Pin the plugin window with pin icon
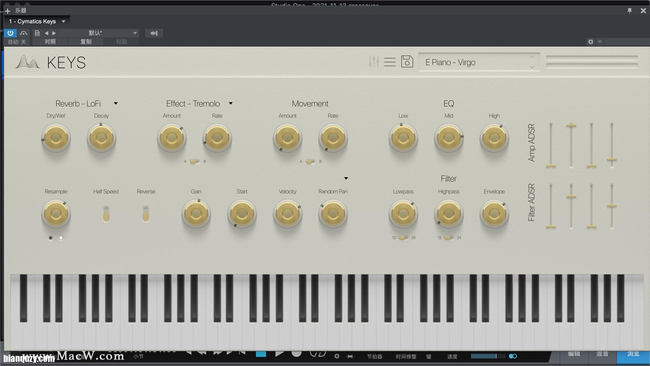The height and width of the screenshot is (366, 650). pyautogui.click(x=629, y=11)
